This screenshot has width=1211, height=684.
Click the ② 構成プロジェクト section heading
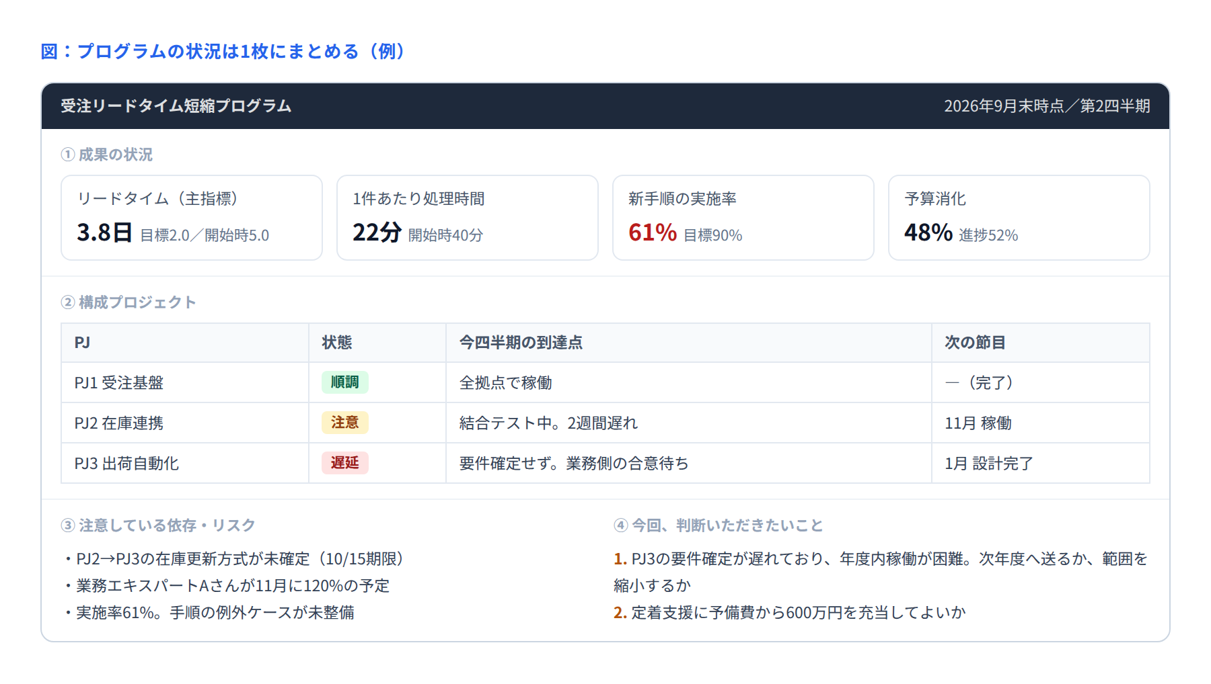tap(129, 302)
